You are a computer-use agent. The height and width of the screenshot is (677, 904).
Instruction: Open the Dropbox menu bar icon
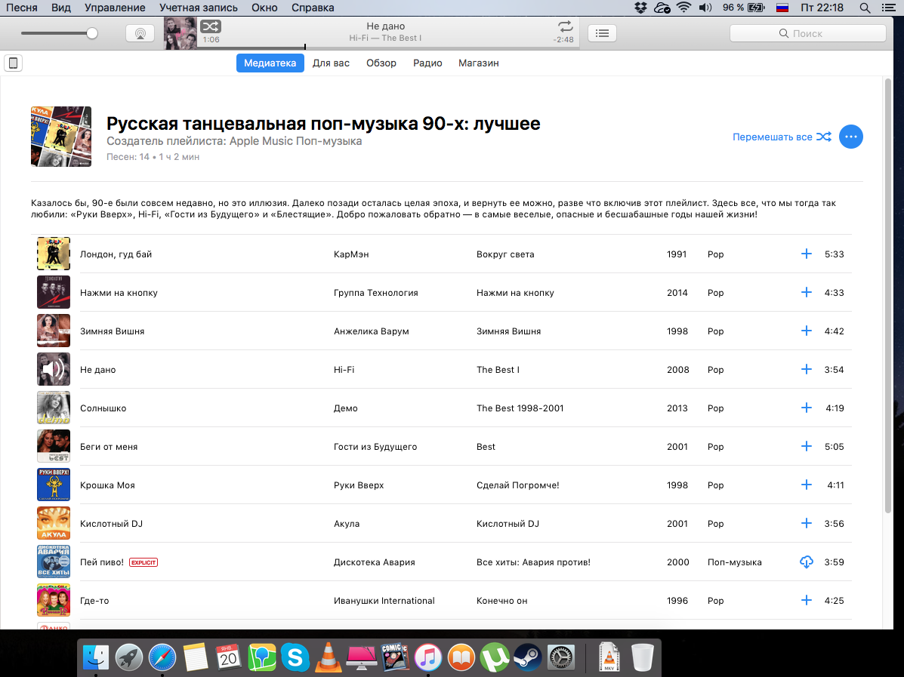(640, 8)
